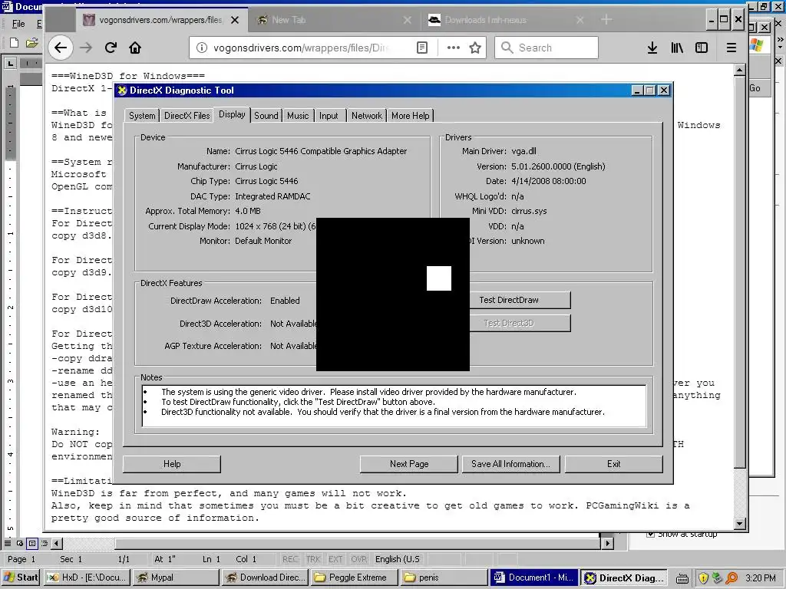Viewport: 786px width, 589px height.
Task: Open the More Help tab
Action: pos(410,116)
